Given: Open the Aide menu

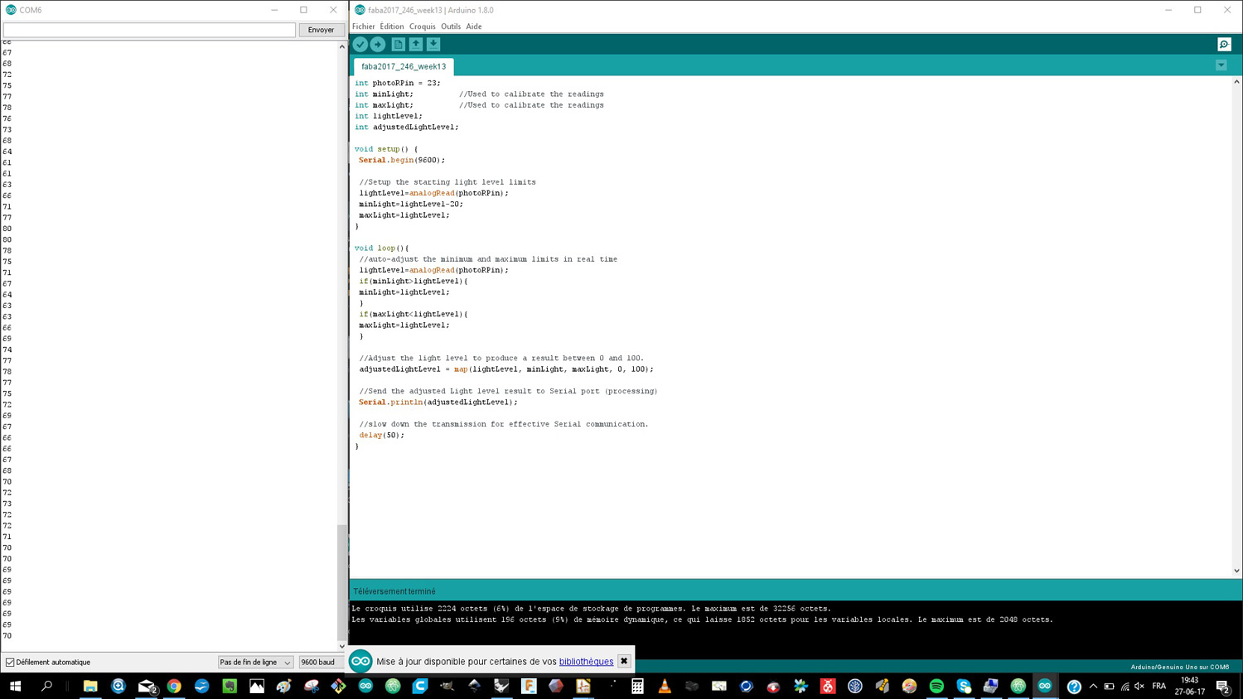Looking at the screenshot, I should click(x=474, y=27).
